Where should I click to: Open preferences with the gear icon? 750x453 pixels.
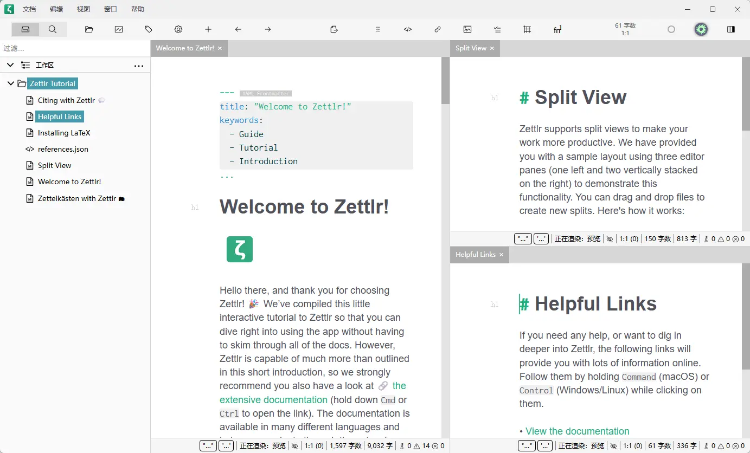tap(178, 29)
